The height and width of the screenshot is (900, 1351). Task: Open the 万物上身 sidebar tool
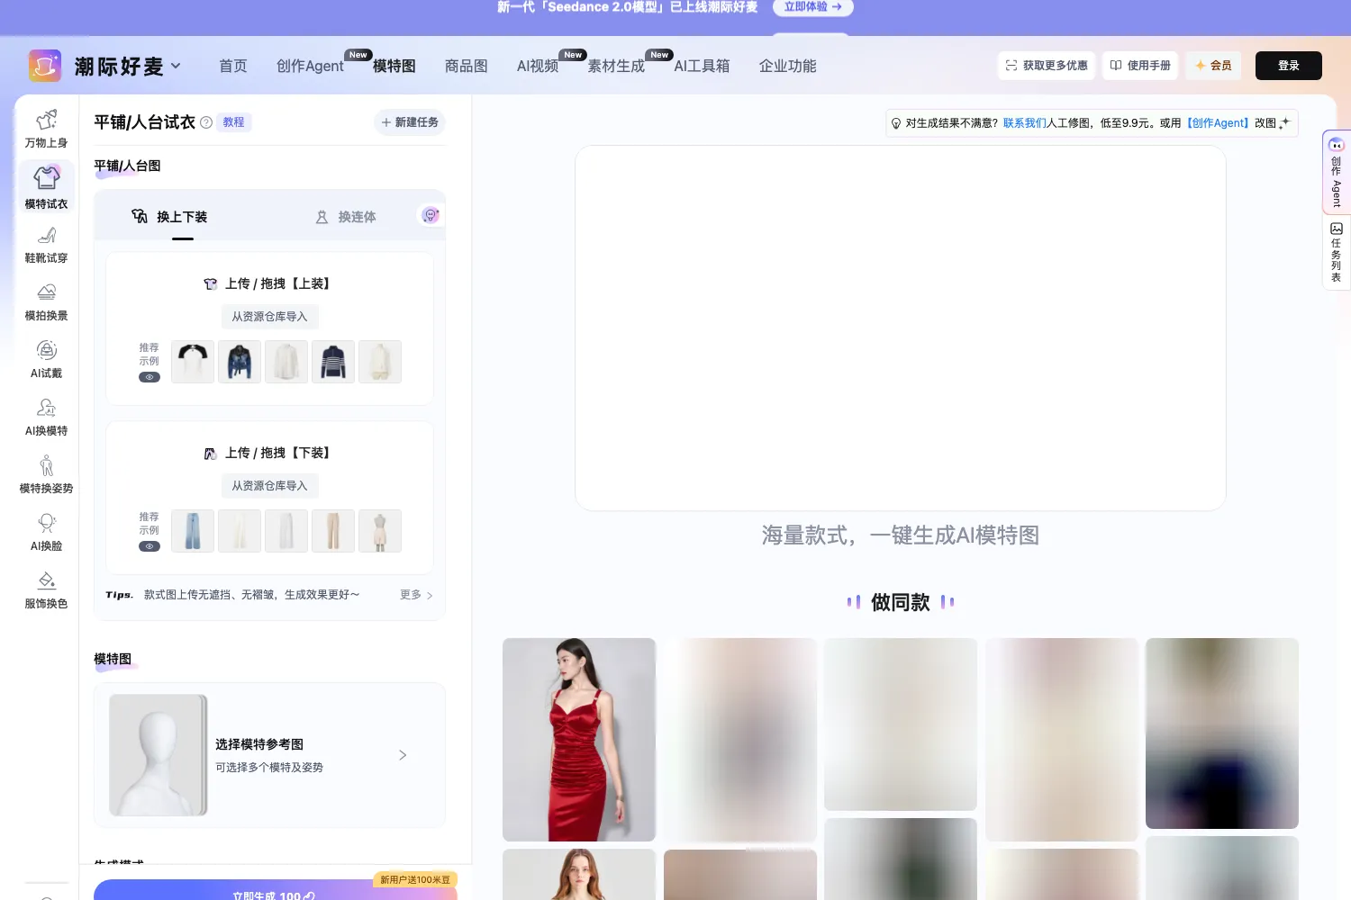pos(46,129)
